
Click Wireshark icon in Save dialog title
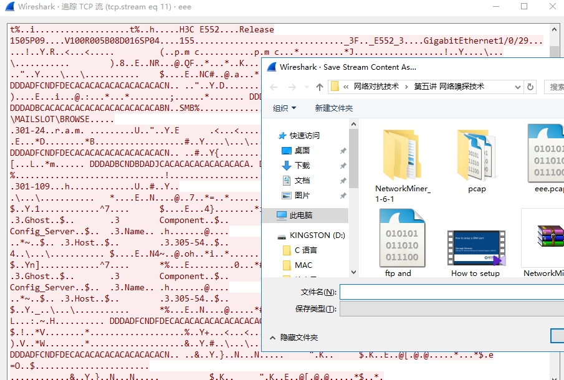(272, 67)
